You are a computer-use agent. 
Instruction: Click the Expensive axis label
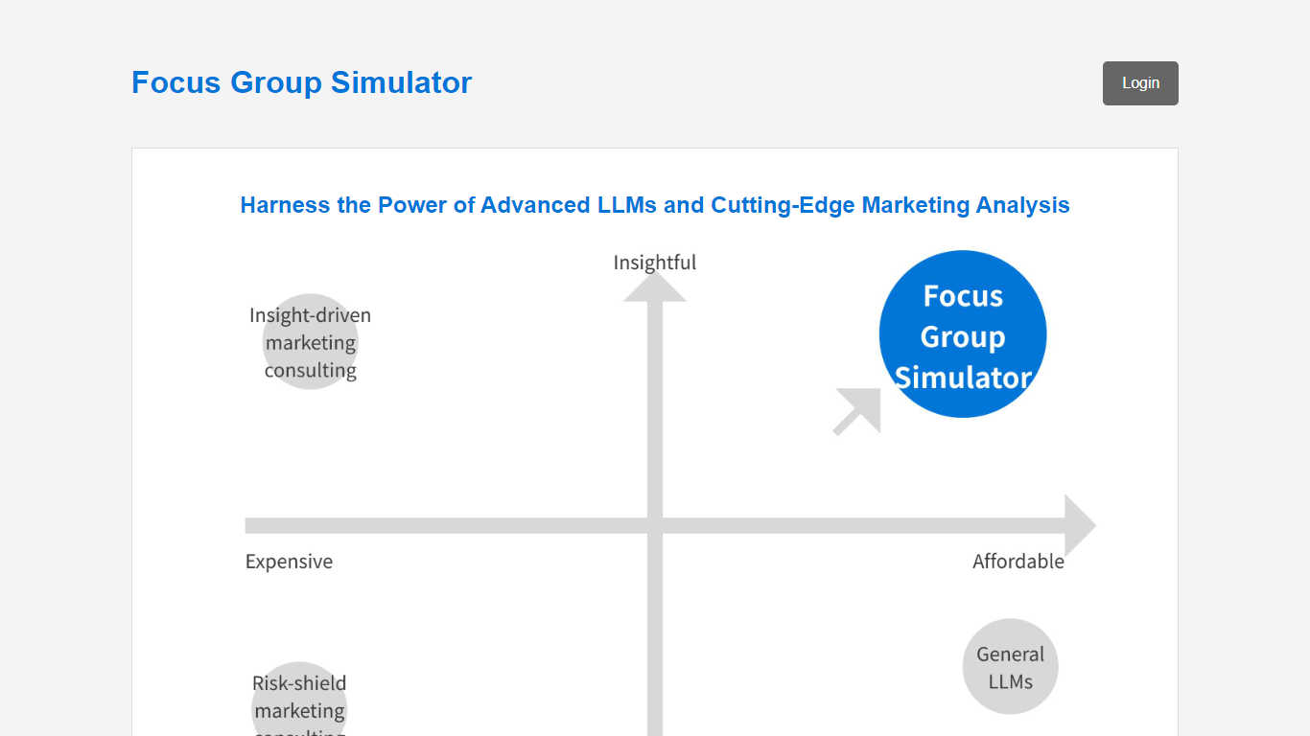coord(289,562)
